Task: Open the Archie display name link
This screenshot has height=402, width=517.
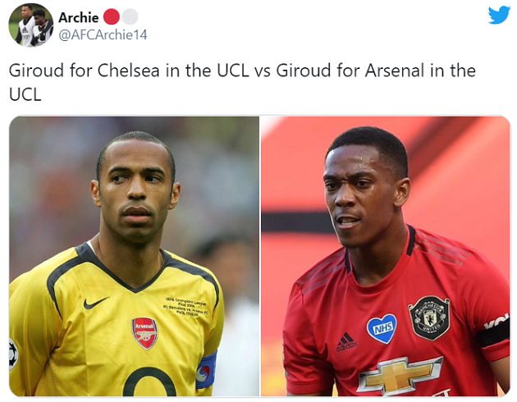Action: tap(78, 17)
